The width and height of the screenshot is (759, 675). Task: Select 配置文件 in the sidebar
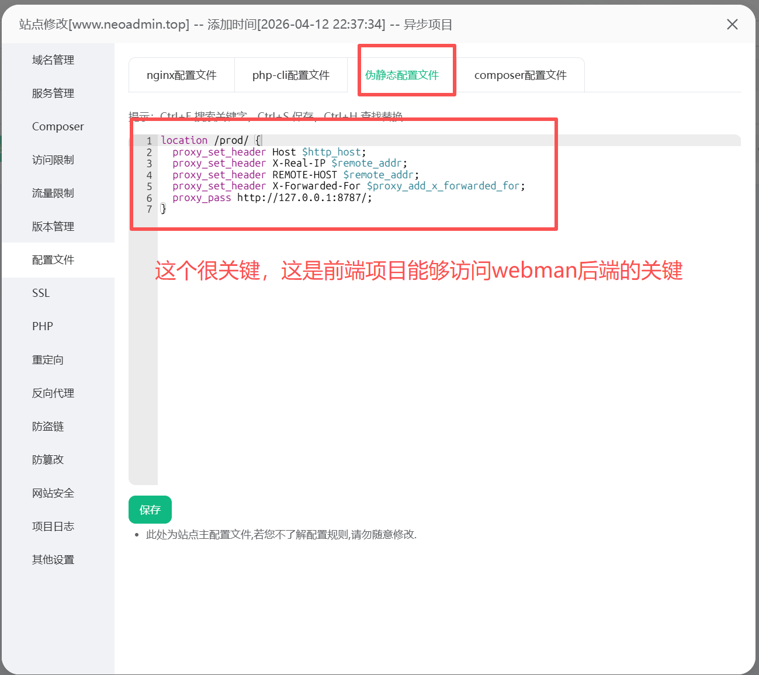click(53, 260)
